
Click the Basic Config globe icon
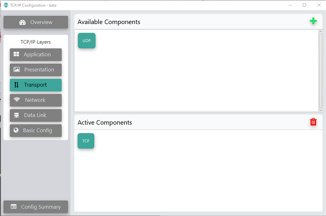pos(16,130)
